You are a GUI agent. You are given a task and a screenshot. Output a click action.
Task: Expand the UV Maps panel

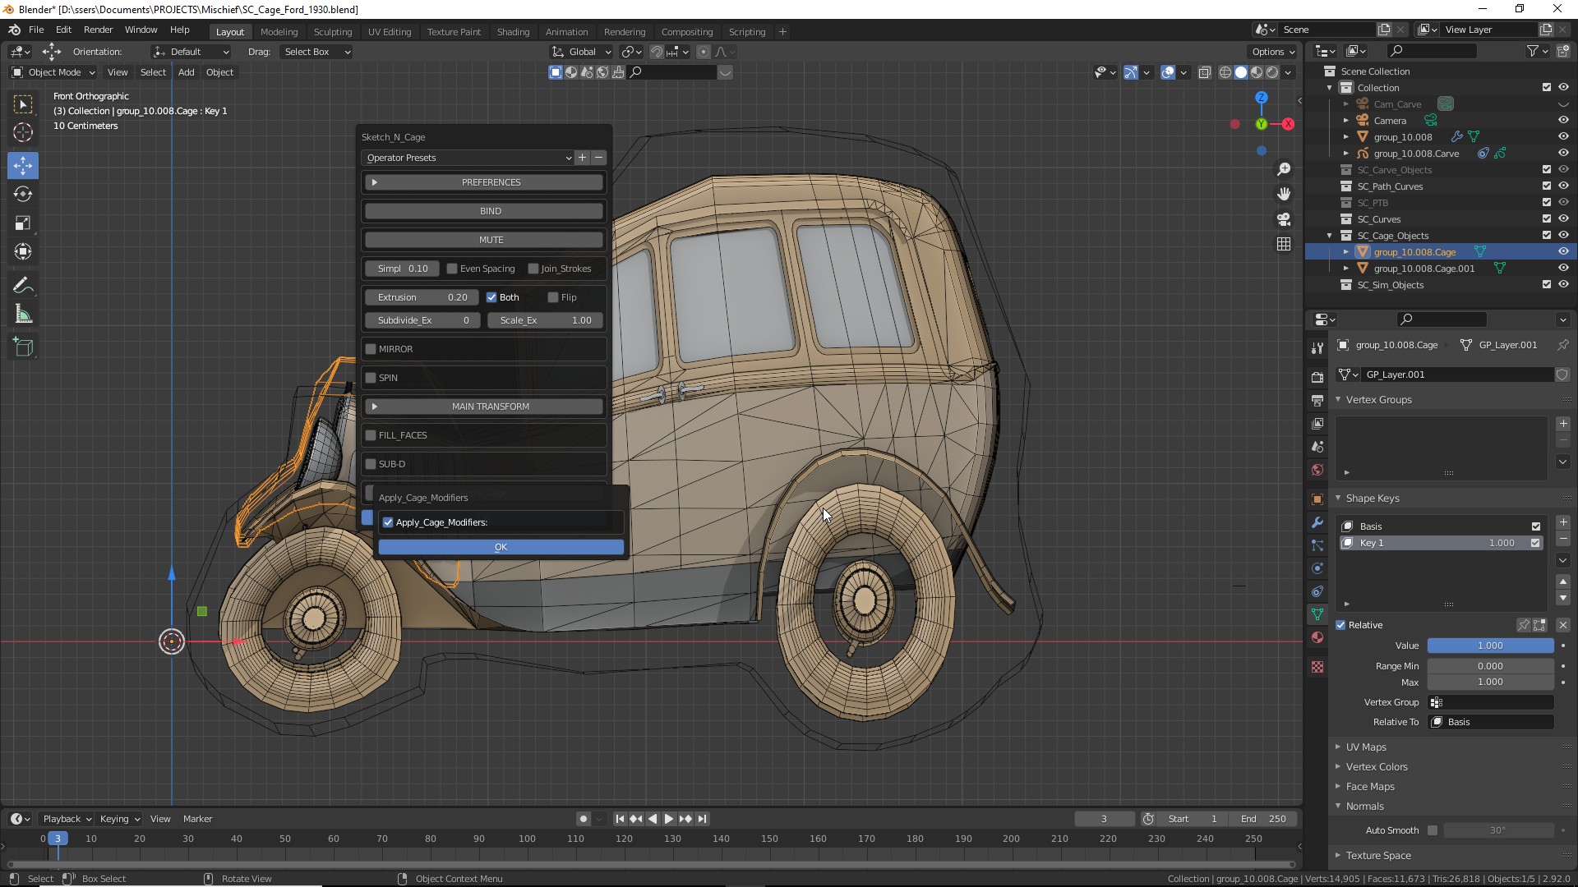point(1366,747)
